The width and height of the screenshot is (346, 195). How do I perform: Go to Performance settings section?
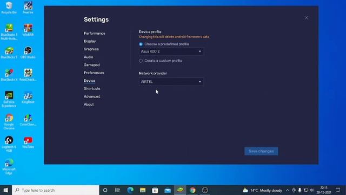pyautogui.click(x=95, y=34)
